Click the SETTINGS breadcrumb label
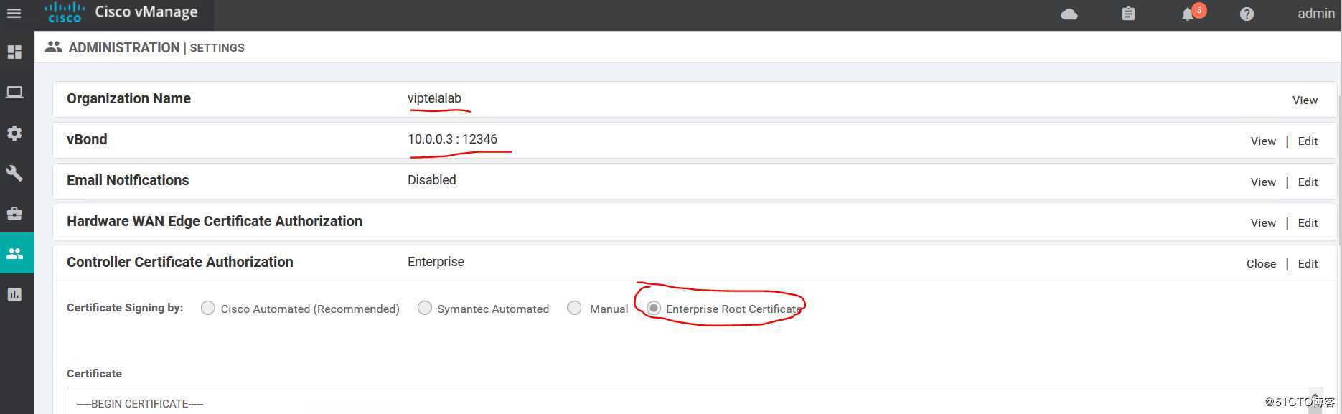The image size is (1342, 414). click(217, 47)
